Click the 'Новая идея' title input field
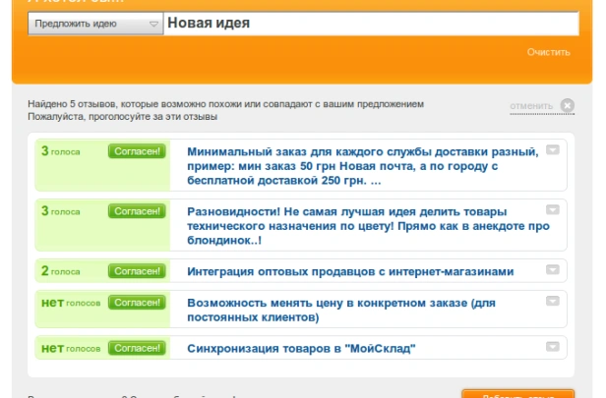 tap(371, 24)
